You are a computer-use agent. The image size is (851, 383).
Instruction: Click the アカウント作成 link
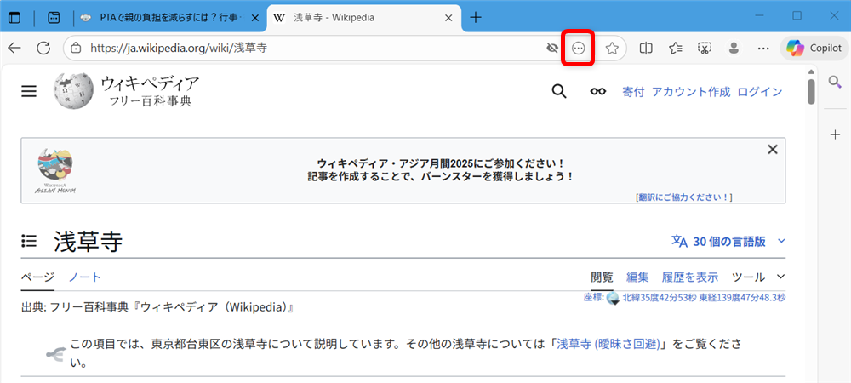[691, 92]
